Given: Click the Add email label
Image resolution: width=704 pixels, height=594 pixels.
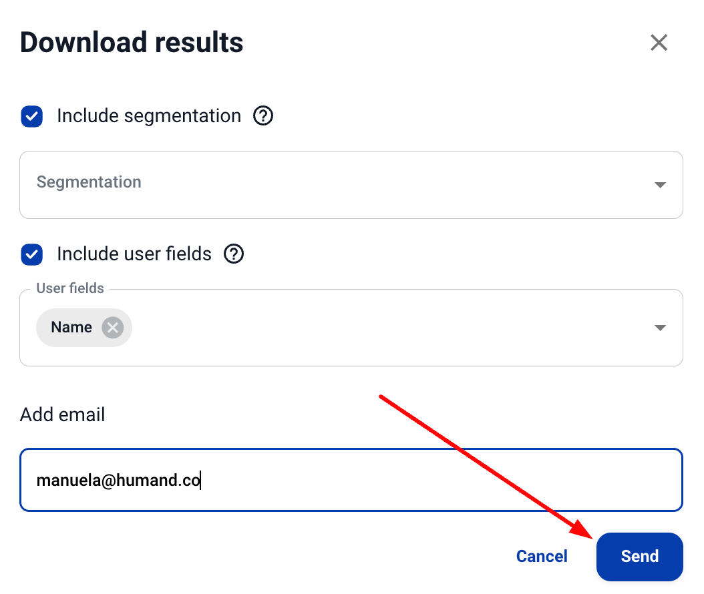Looking at the screenshot, I should [x=63, y=415].
